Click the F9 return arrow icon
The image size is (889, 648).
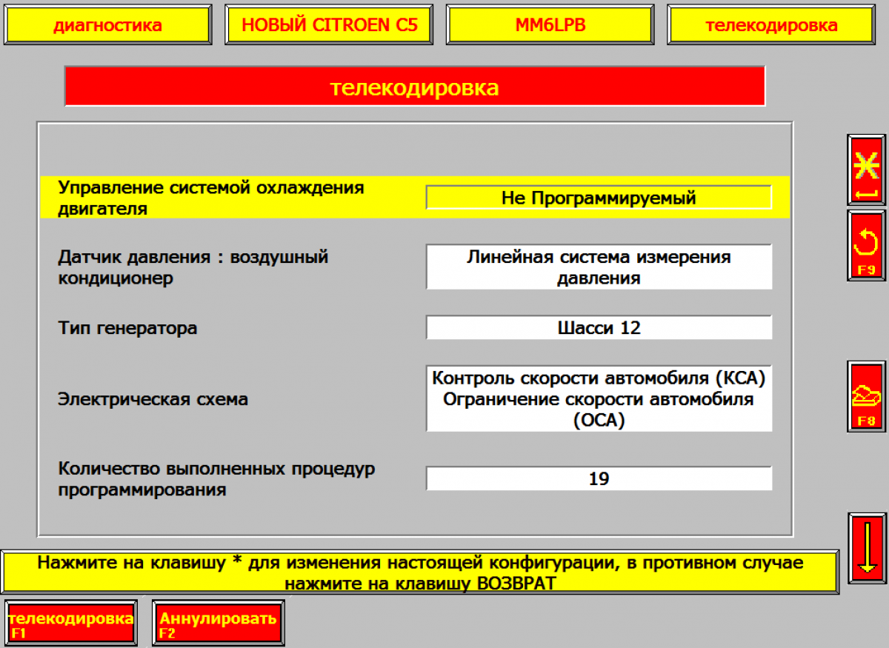coord(866,245)
